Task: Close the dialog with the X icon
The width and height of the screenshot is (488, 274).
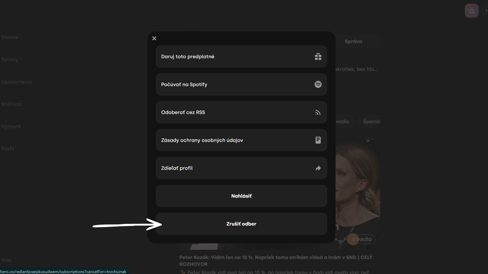Action: coord(154,38)
